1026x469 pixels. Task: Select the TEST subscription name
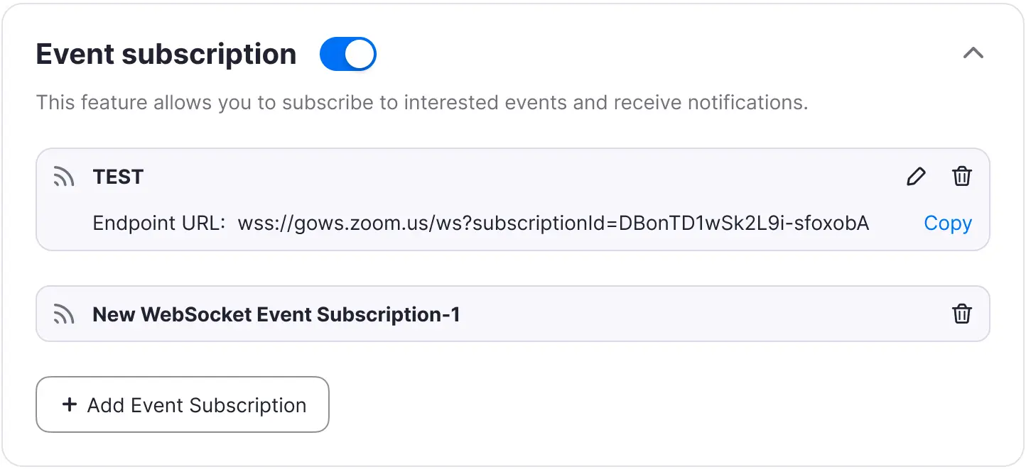tap(118, 177)
